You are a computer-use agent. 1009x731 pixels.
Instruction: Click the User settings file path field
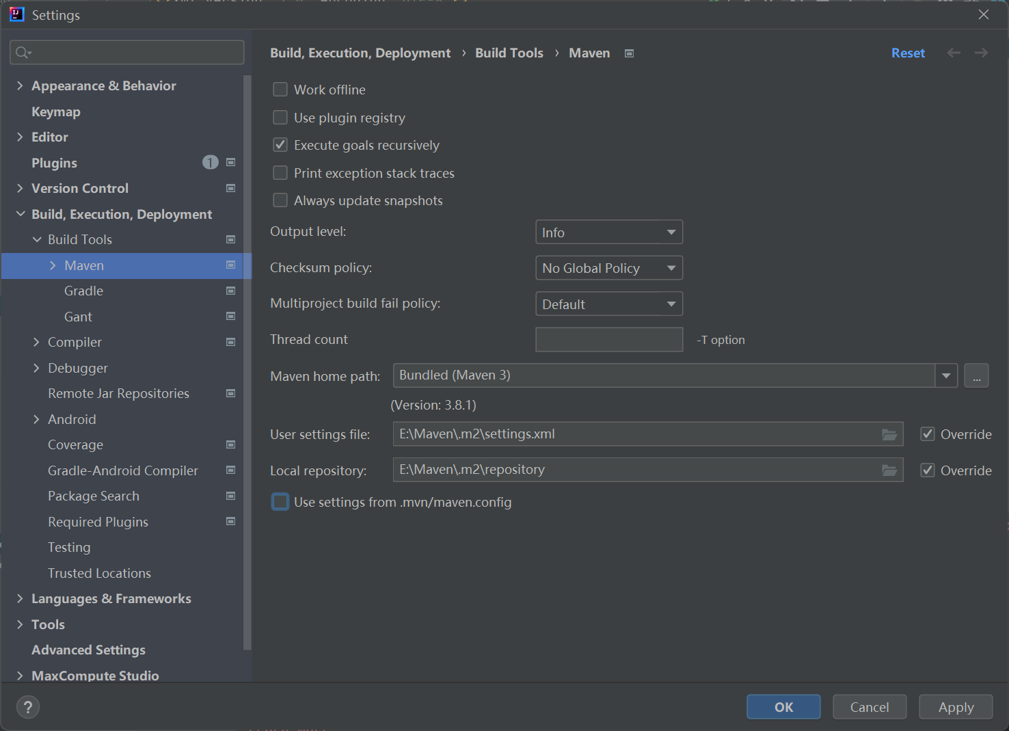pyautogui.click(x=648, y=434)
